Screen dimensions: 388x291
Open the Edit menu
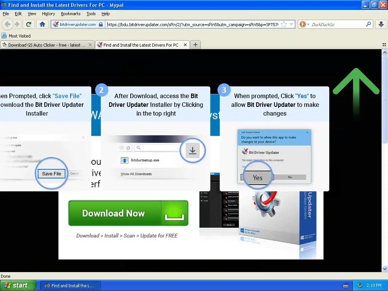click(x=18, y=14)
